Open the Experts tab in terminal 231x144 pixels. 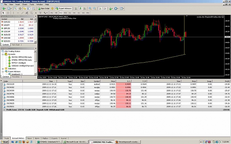[x=54, y=138]
